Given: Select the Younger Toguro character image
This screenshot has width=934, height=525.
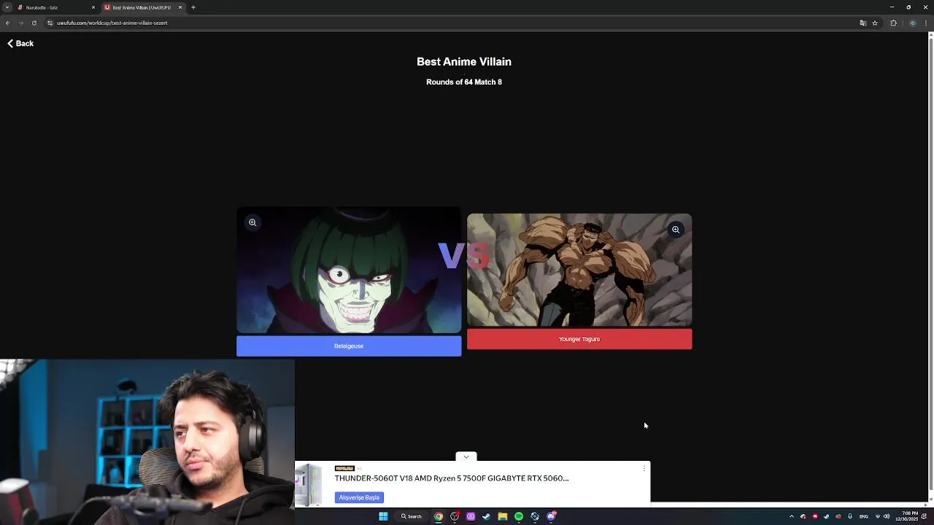Looking at the screenshot, I should 579,270.
